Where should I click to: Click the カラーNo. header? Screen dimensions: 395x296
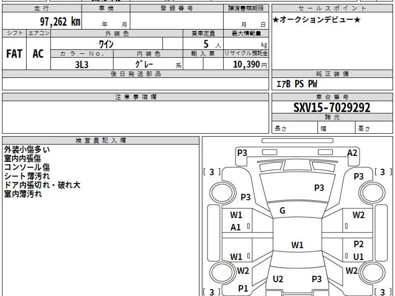(x=82, y=54)
